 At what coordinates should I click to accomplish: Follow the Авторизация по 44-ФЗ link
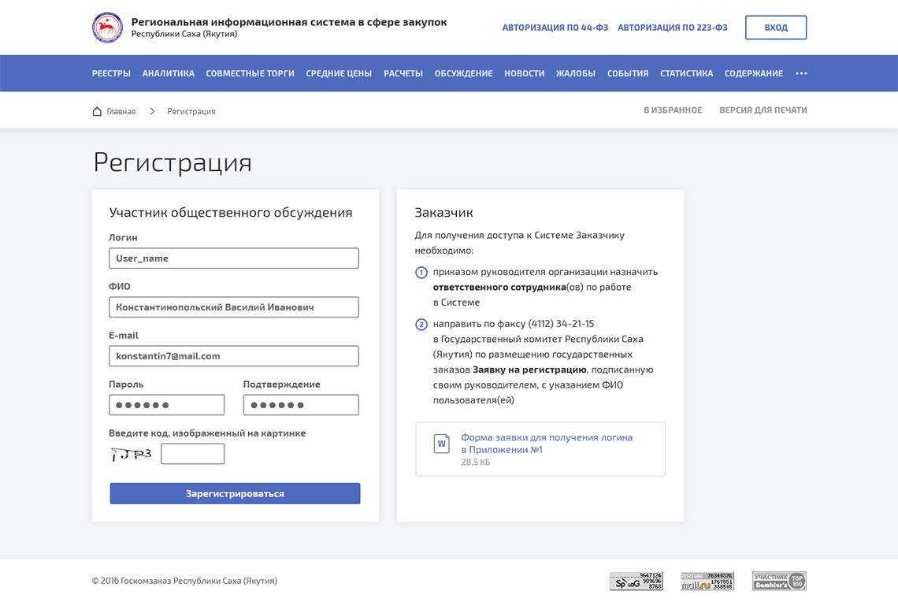point(555,28)
